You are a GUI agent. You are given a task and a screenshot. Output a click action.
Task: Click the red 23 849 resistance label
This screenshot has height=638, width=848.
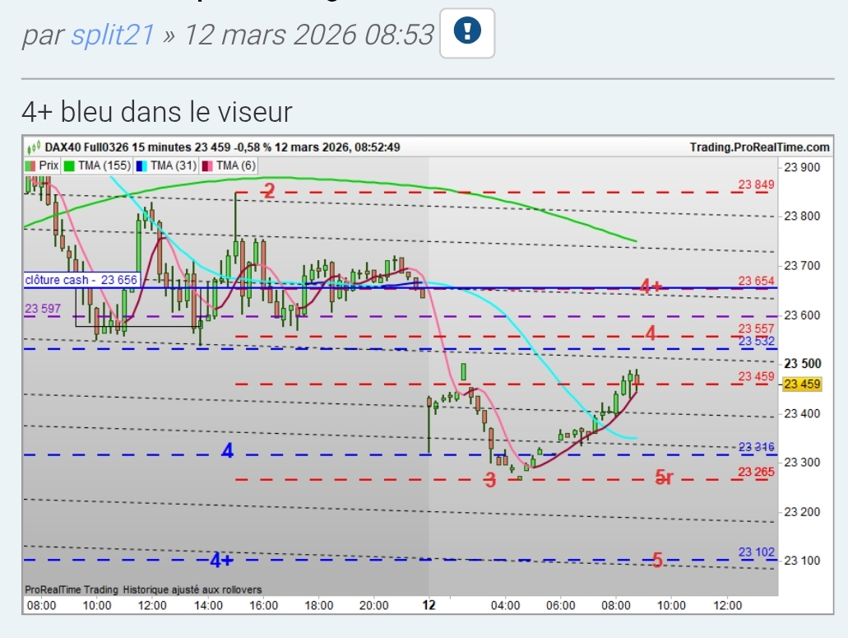point(756,184)
